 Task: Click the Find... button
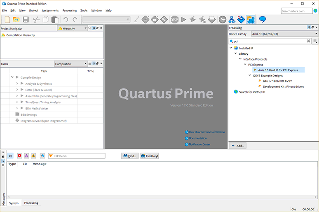click(130, 156)
